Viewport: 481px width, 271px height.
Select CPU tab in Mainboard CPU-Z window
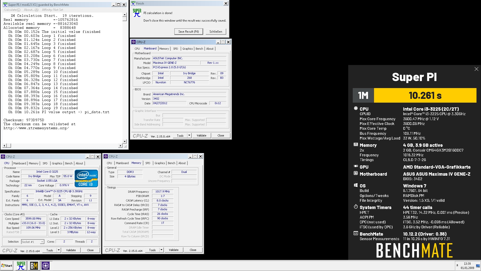(137, 49)
